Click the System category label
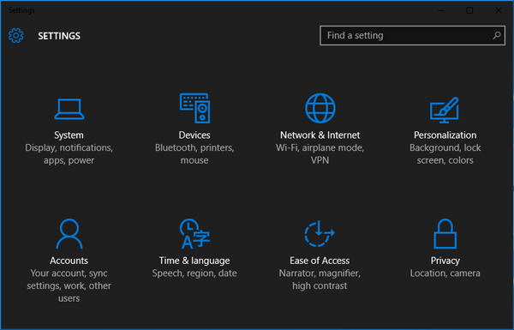 [x=69, y=135]
